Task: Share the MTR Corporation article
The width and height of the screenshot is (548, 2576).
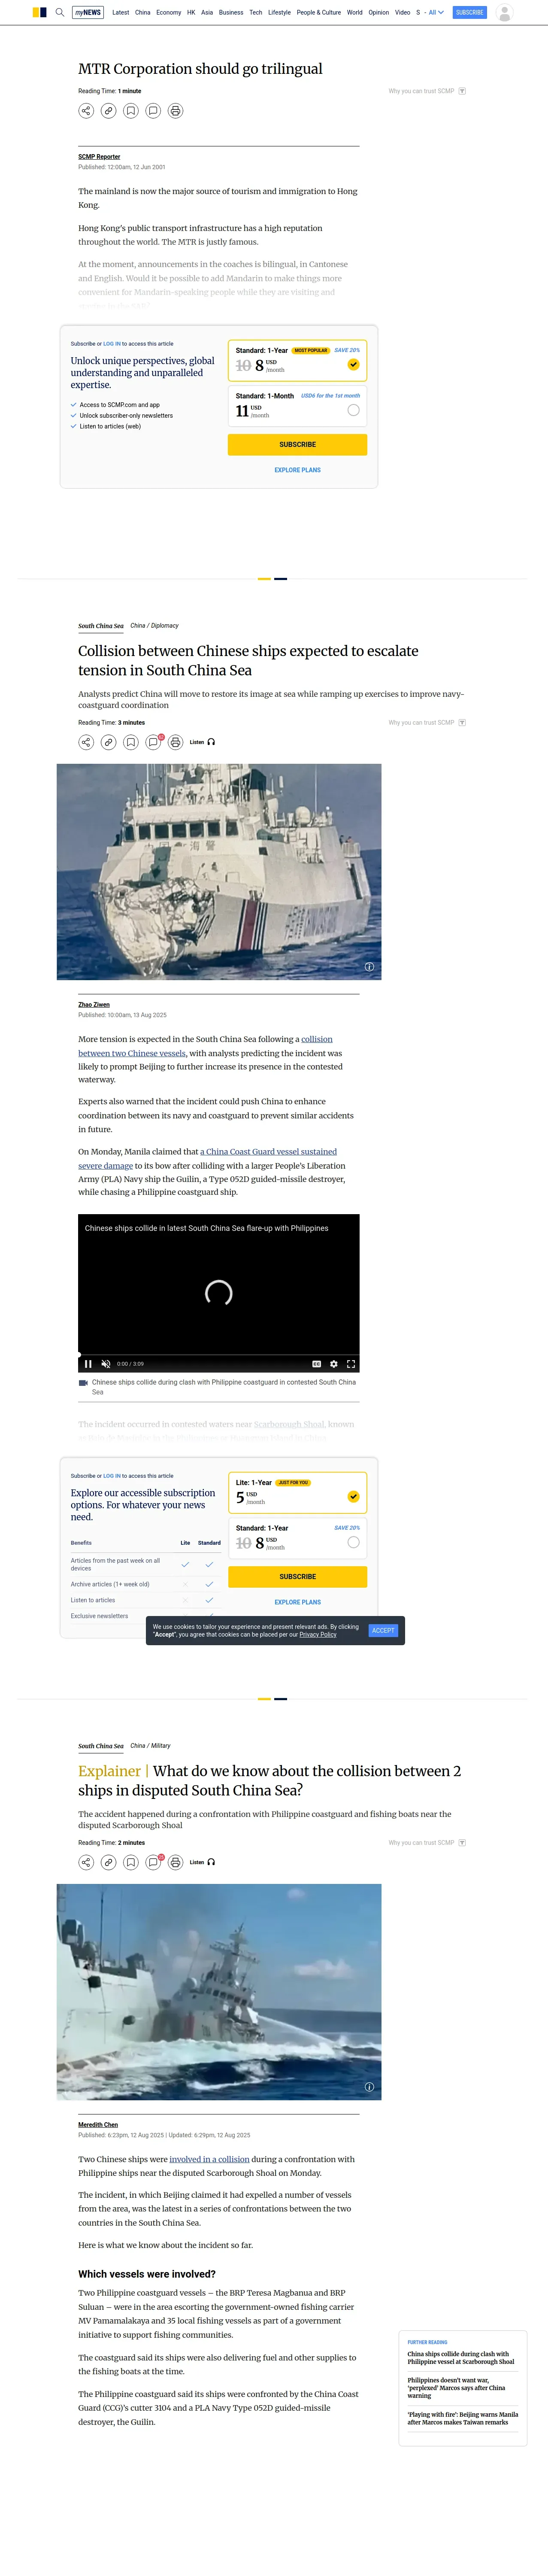Action: [86, 111]
